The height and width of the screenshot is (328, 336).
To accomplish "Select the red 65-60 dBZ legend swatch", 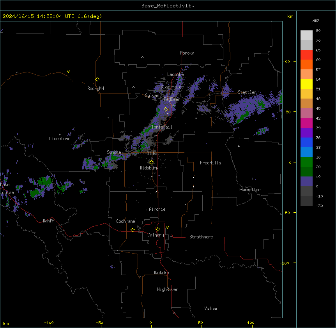I will point(306,55).
